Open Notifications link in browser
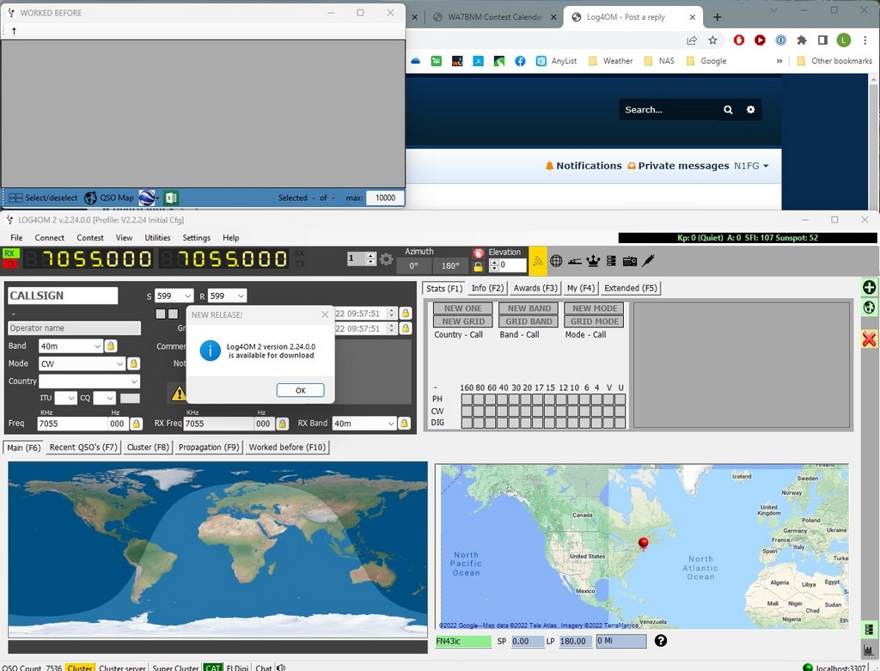880x671 pixels. click(x=584, y=166)
